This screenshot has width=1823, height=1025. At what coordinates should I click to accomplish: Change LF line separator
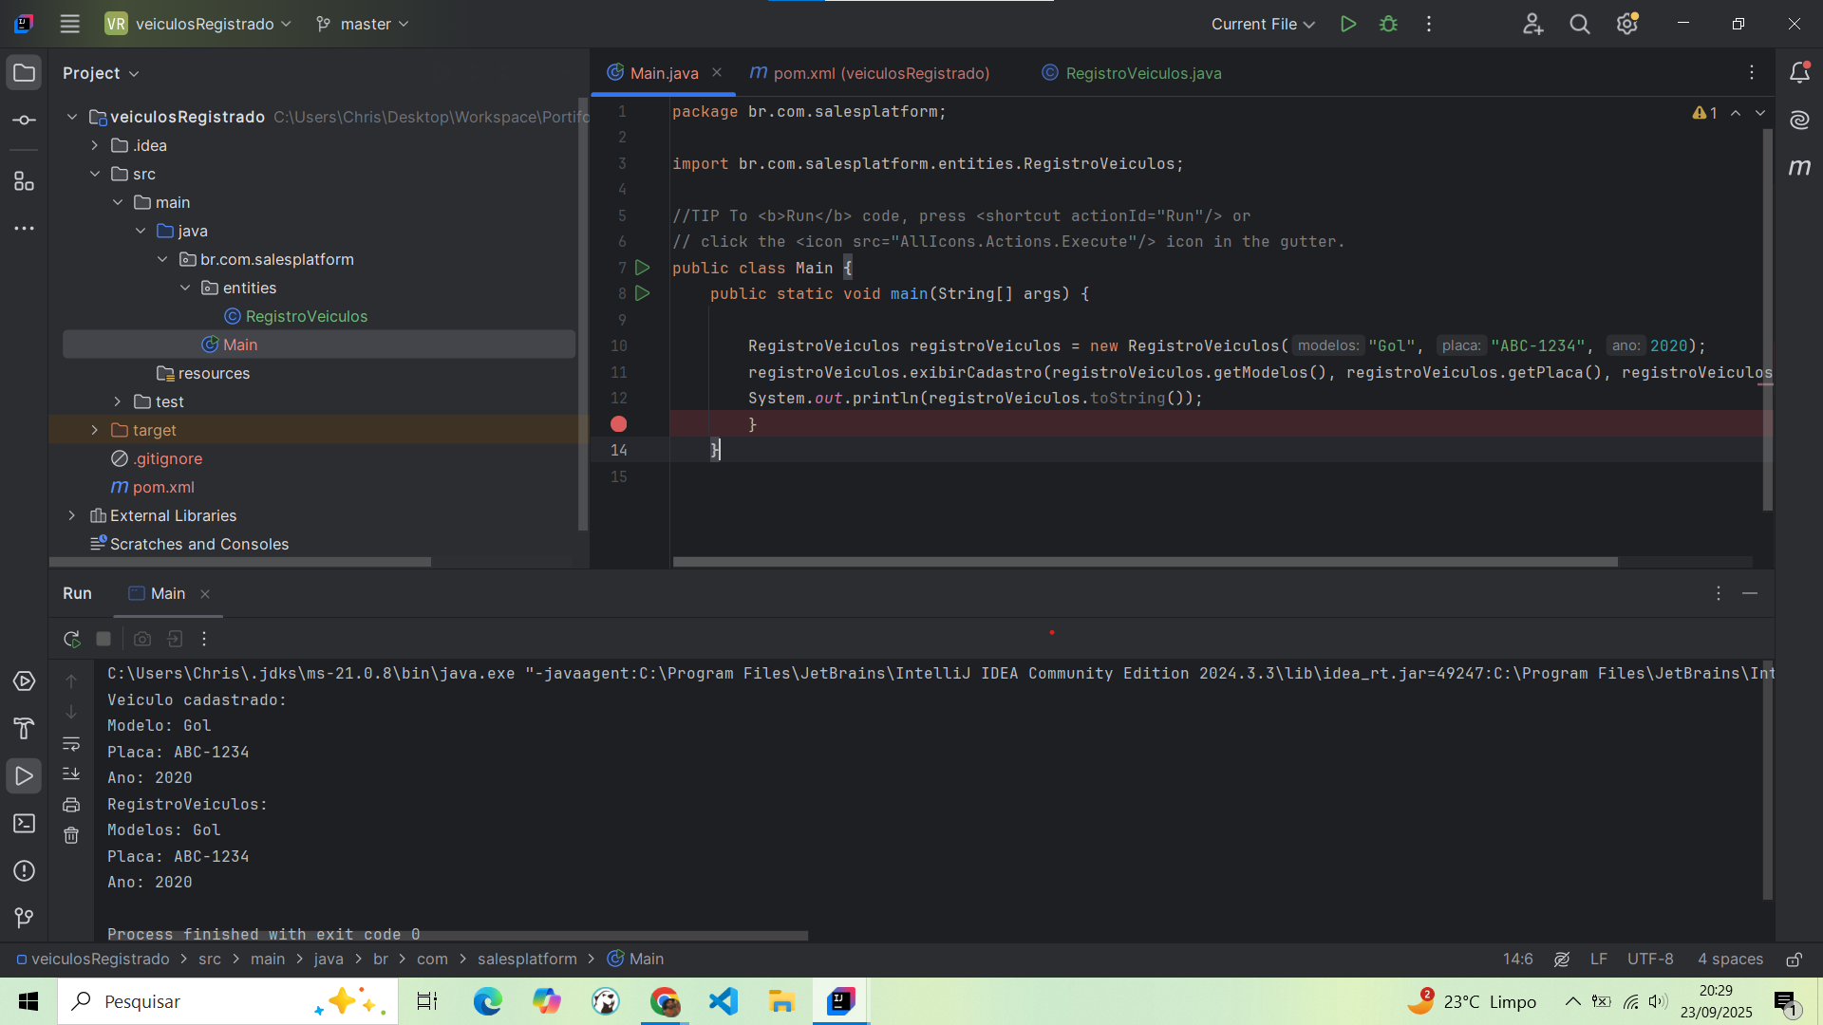(x=1599, y=959)
